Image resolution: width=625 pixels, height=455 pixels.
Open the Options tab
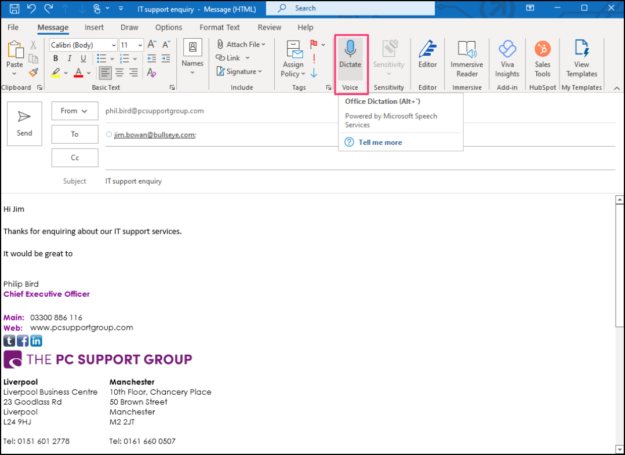(169, 27)
